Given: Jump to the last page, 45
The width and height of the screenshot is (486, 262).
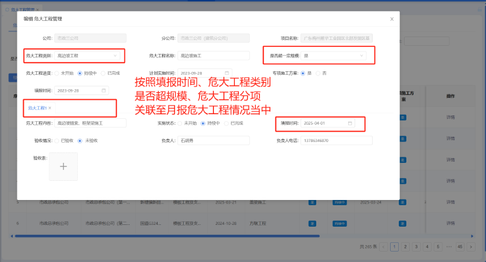Looking at the screenshot, I should 459,246.
